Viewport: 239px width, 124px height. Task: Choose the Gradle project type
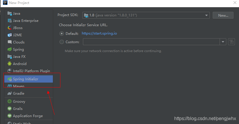pos(29,93)
